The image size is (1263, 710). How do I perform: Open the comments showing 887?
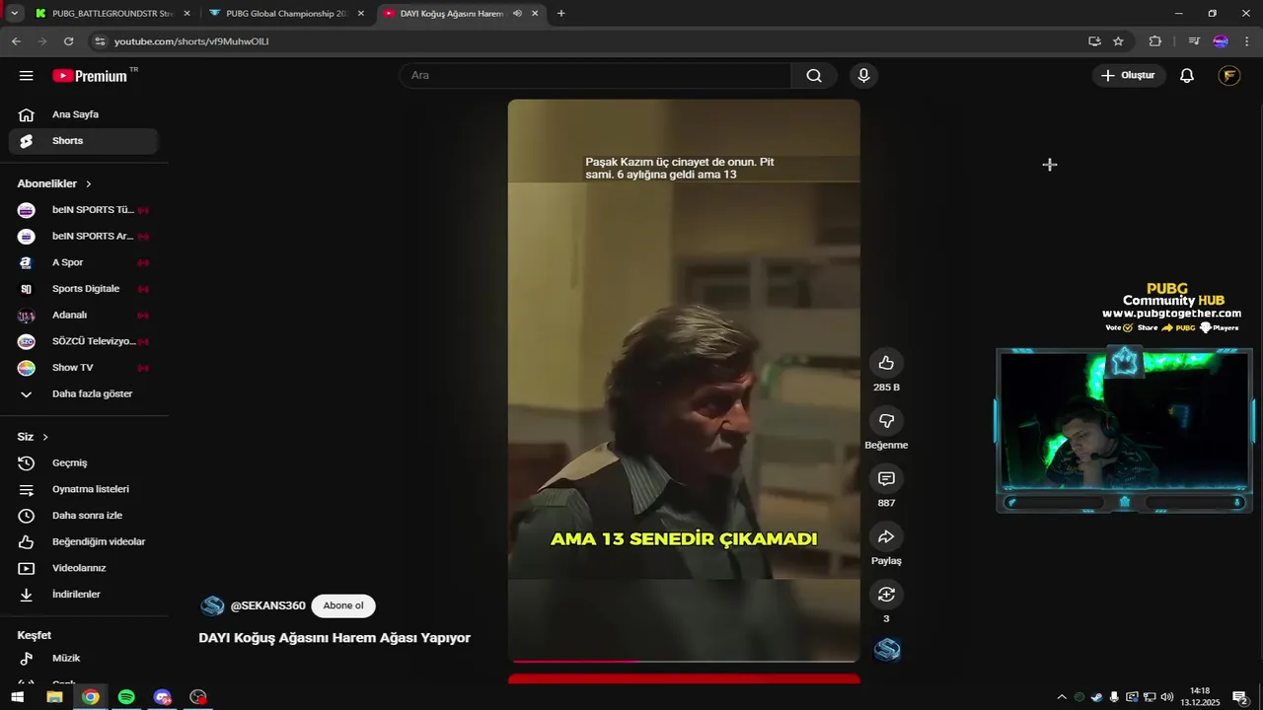(886, 479)
